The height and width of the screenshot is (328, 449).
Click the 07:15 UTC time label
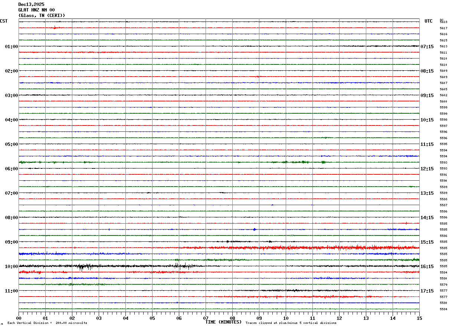pyautogui.click(x=427, y=47)
